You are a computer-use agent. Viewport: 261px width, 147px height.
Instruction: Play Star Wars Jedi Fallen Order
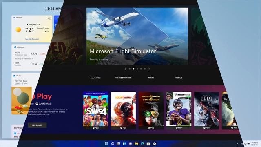[x=207, y=128]
